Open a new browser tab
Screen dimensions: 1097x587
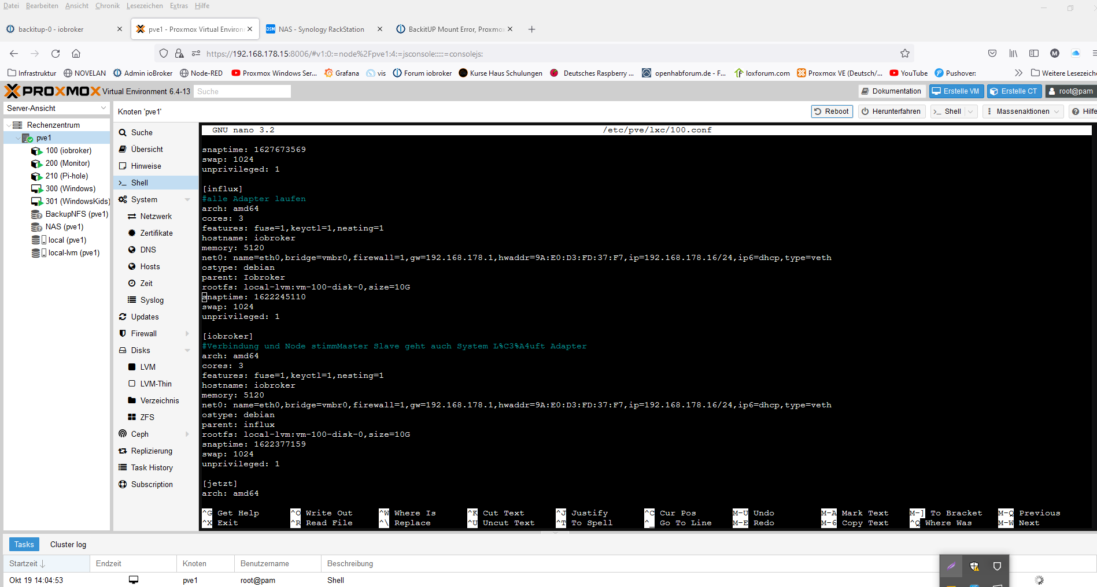pos(531,29)
